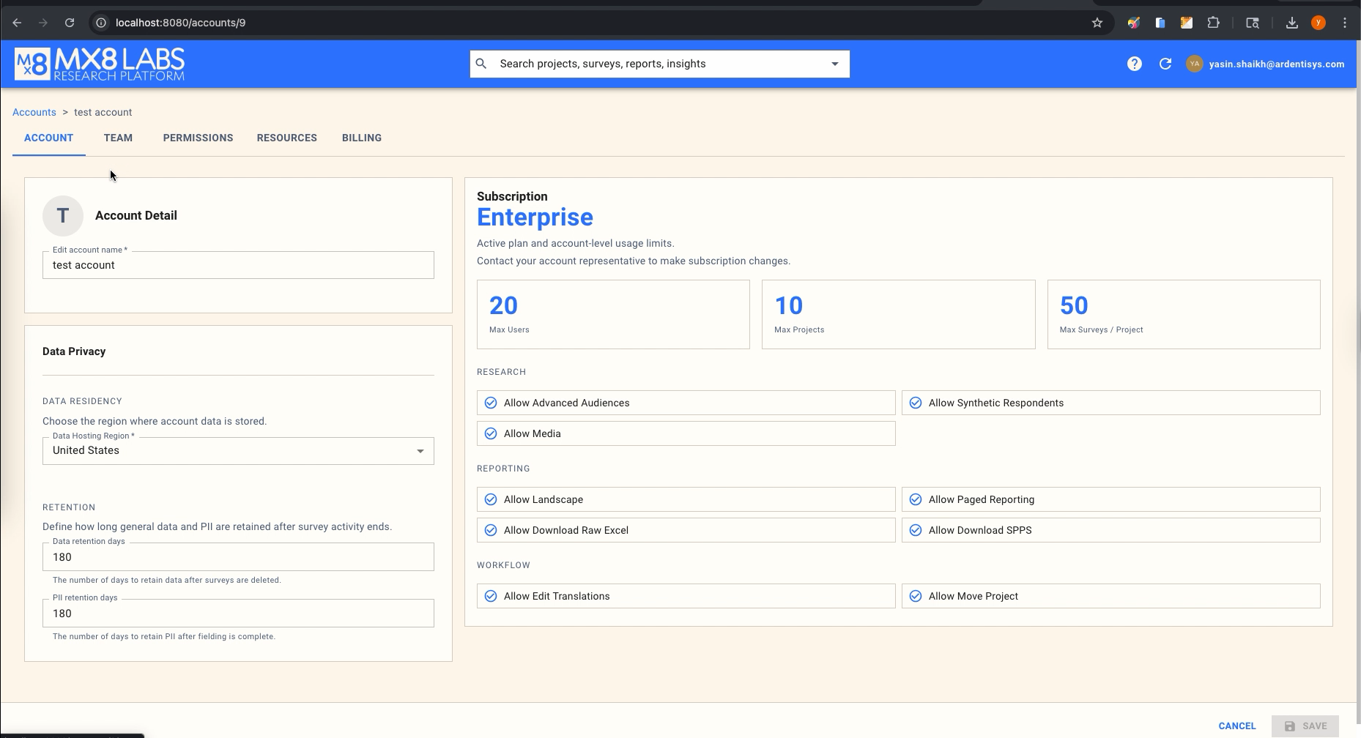
Task: Open the browser downloads icon
Action: (1291, 23)
